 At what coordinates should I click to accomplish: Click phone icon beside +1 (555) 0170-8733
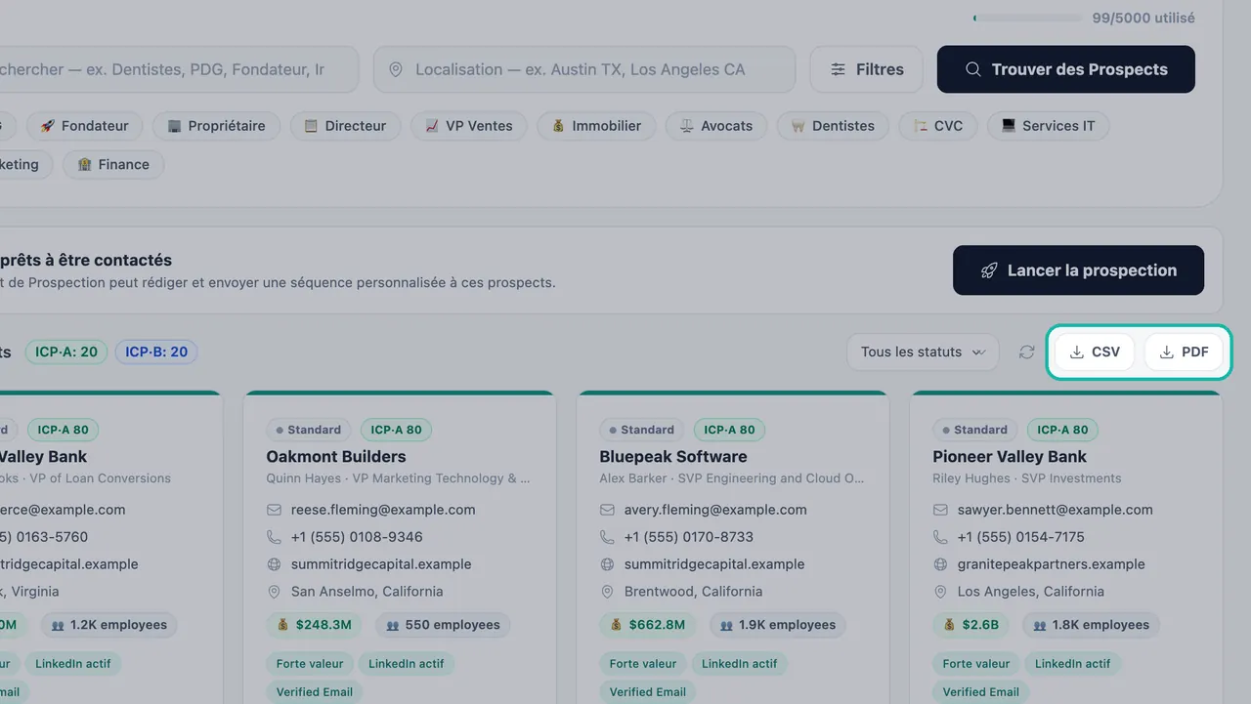click(607, 537)
